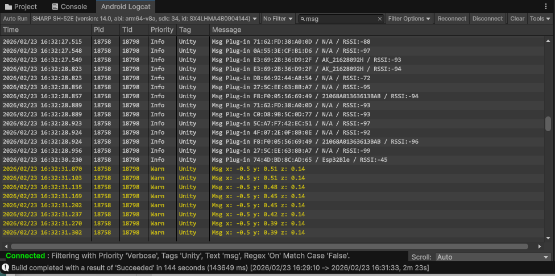Image resolution: width=555 pixels, height=276 pixels.
Task: Click the vertical scrollbar's up arrow
Action: coord(548,40)
